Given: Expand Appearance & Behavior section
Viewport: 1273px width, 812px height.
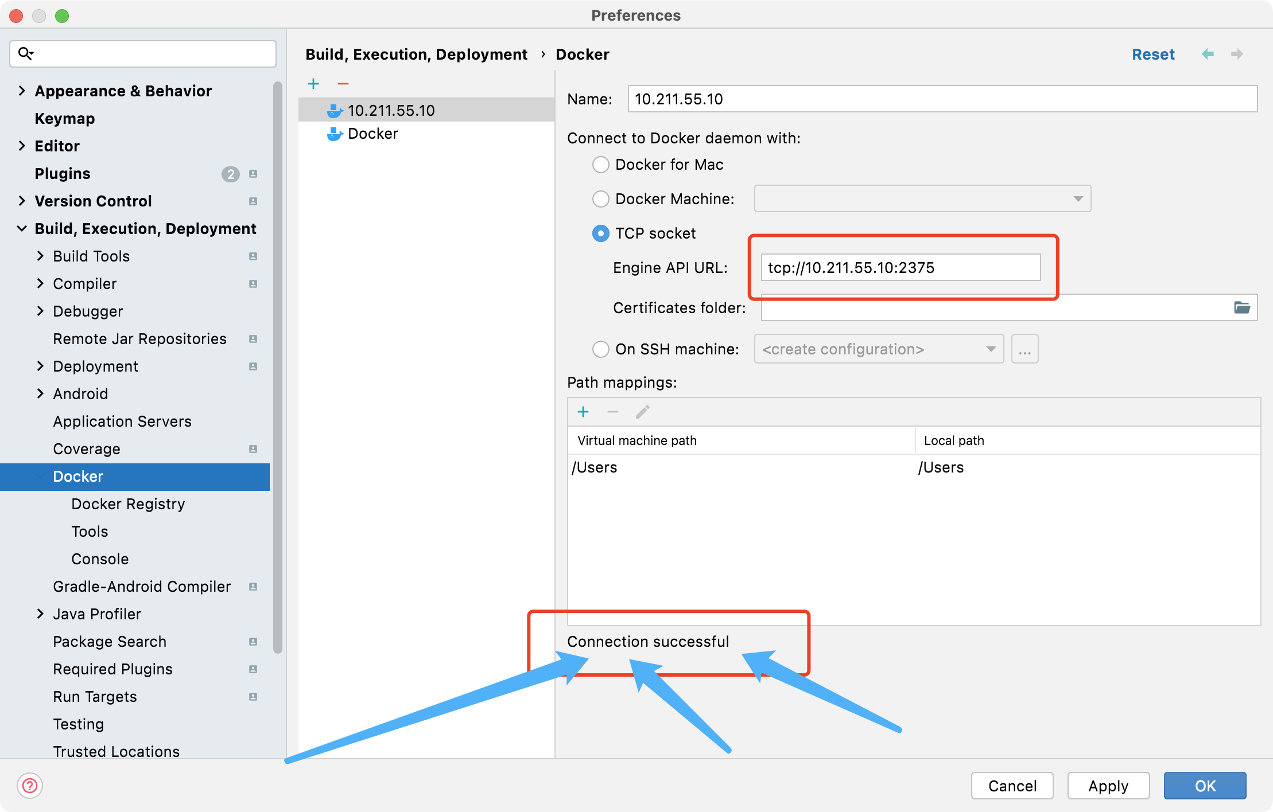Looking at the screenshot, I should [22, 91].
